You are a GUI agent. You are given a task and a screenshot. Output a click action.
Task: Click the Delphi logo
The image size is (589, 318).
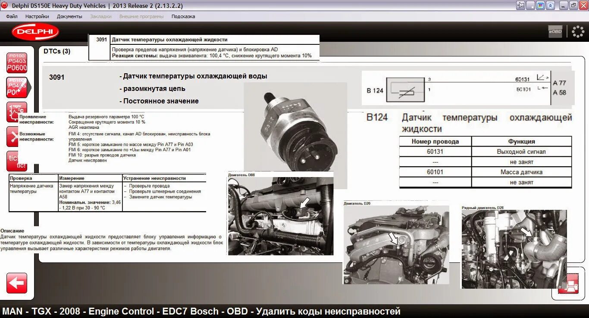coord(35,32)
